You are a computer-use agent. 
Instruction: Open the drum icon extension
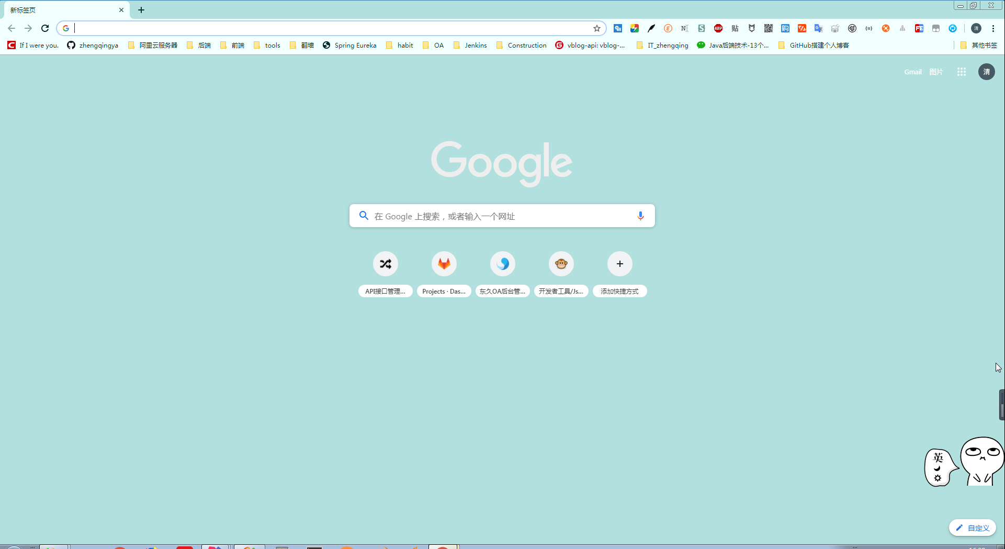click(x=835, y=28)
